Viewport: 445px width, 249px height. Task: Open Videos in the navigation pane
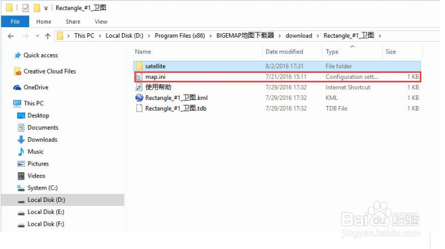click(x=36, y=175)
